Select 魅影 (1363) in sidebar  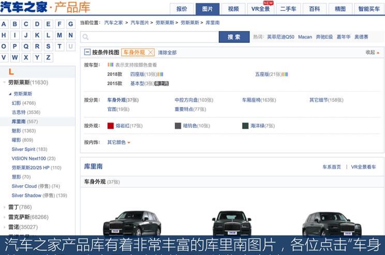pyautogui.click(x=24, y=130)
